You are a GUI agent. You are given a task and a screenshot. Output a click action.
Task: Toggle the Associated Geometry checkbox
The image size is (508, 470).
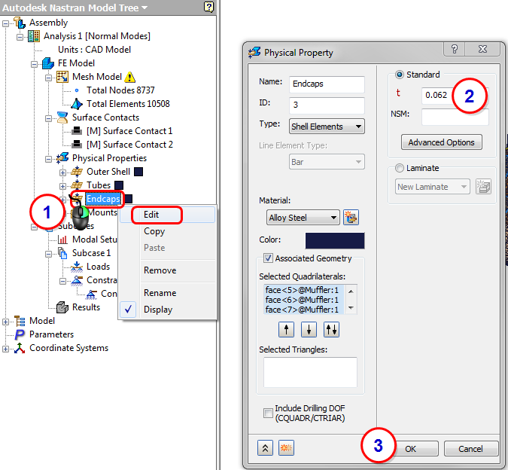[x=268, y=258]
